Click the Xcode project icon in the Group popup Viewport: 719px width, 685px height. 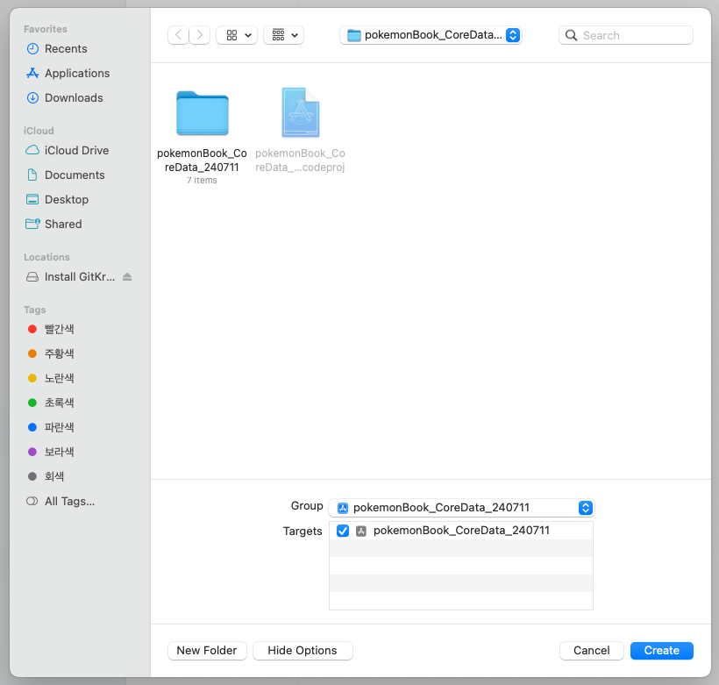343,508
